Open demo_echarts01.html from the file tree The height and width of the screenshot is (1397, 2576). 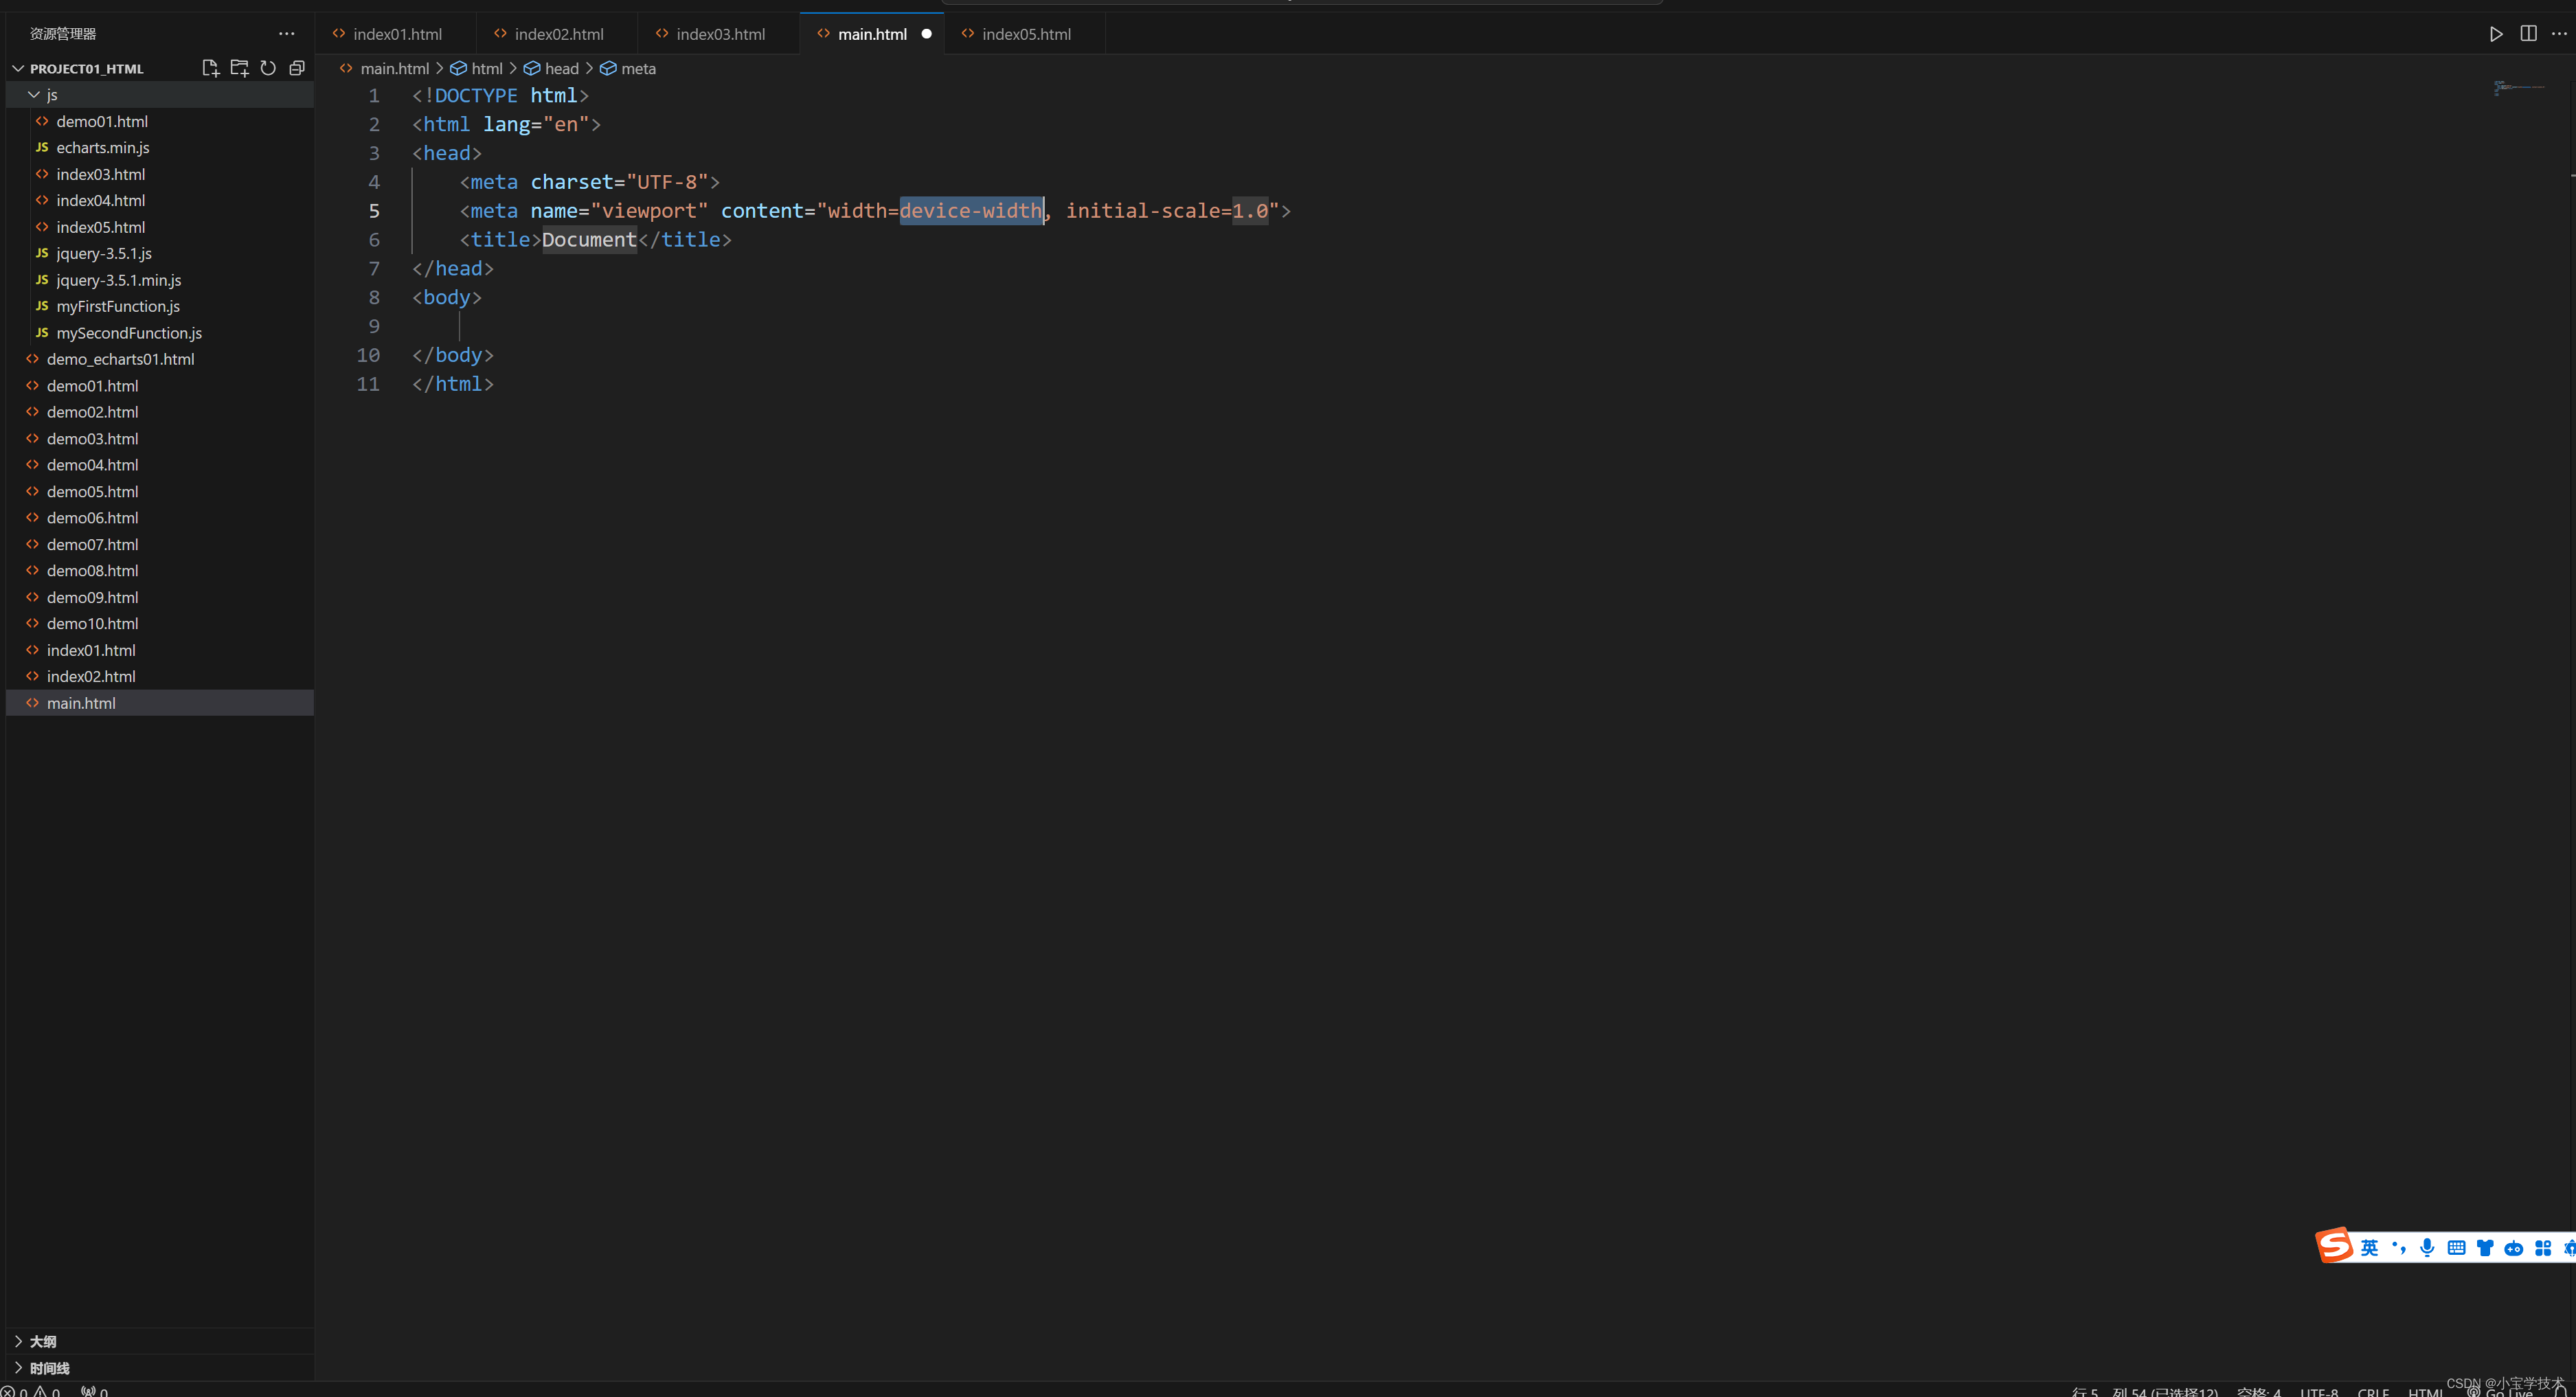click(x=120, y=359)
